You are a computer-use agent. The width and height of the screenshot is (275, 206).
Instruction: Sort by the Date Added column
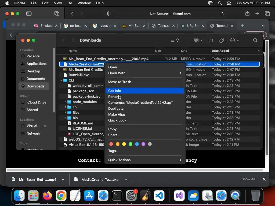coord(236,51)
